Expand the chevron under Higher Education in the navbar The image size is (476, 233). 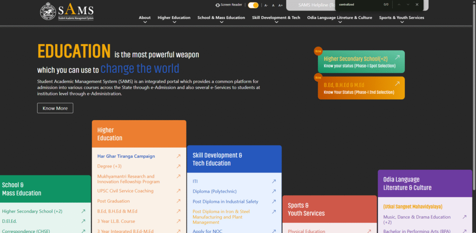point(174,22)
